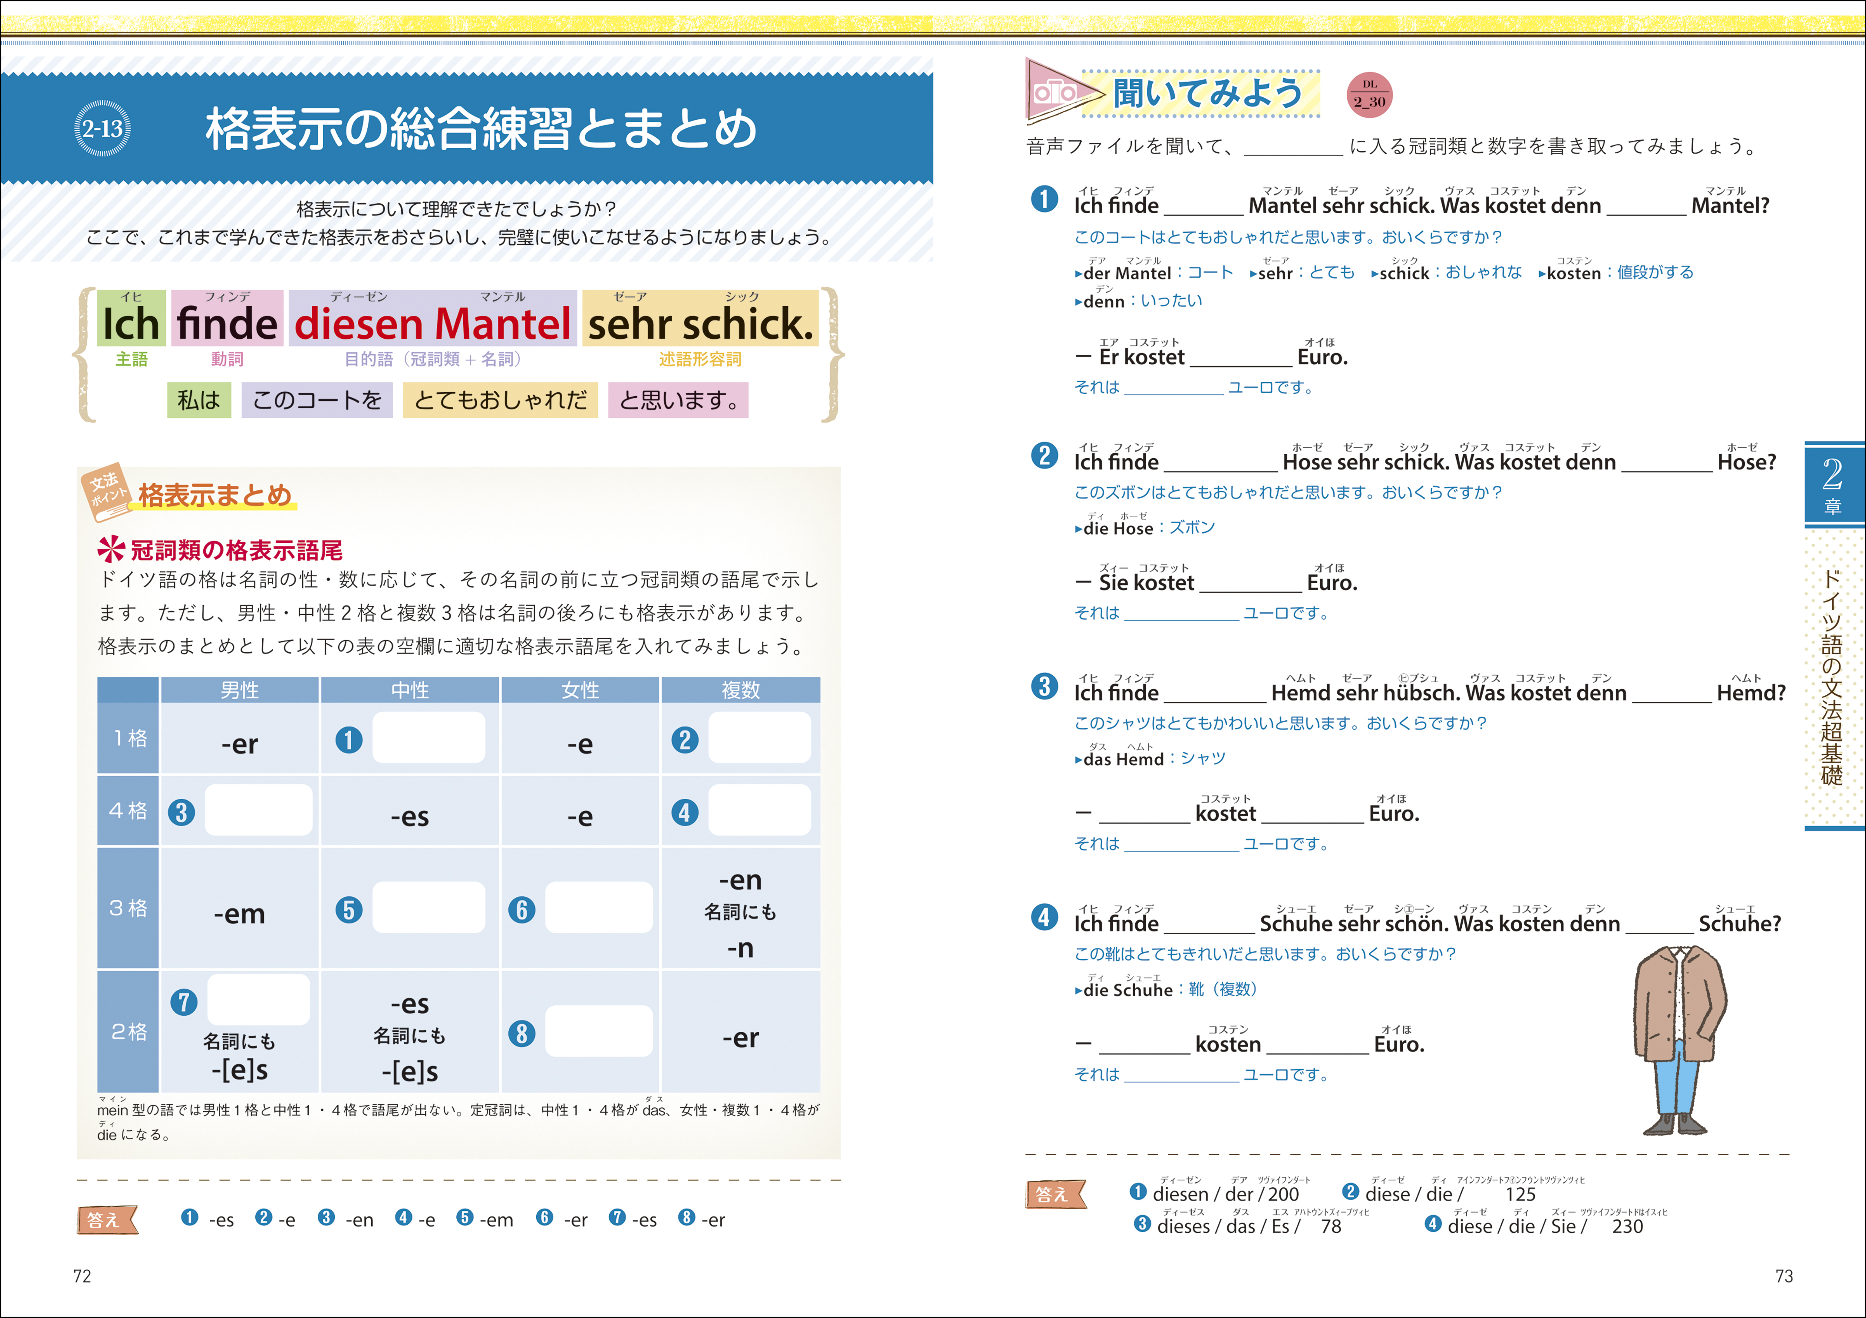
Task: Click the 男性 column header
Action: coord(240,690)
